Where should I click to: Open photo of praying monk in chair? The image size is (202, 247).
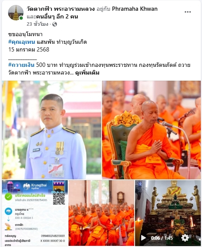click(151, 130)
